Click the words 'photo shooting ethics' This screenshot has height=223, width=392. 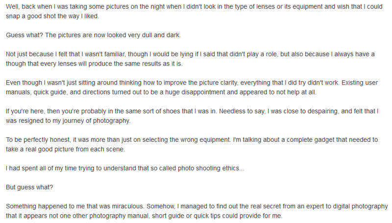coord(209,168)
